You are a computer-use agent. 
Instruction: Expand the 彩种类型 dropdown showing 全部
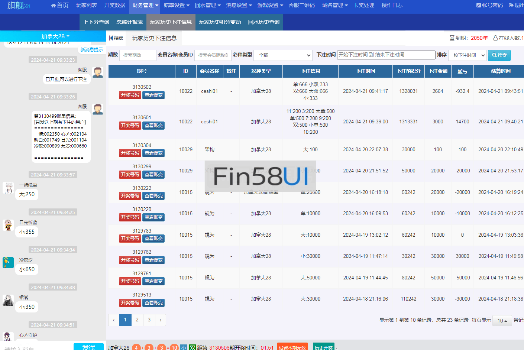click(x=283, y=55)
